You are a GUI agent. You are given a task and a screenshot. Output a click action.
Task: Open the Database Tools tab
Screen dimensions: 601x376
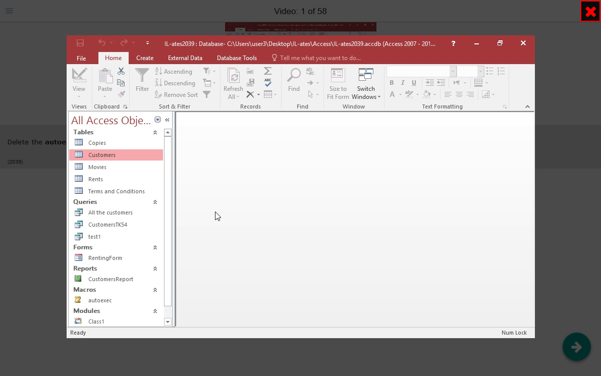237,58
